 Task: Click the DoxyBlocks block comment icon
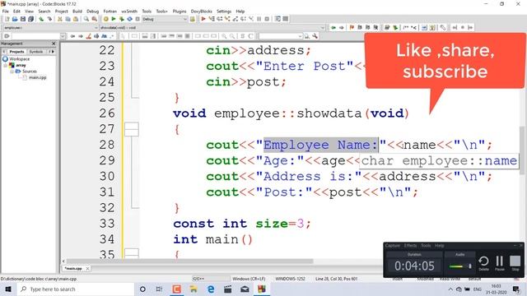pyautogui.click(x=406, y=27)
